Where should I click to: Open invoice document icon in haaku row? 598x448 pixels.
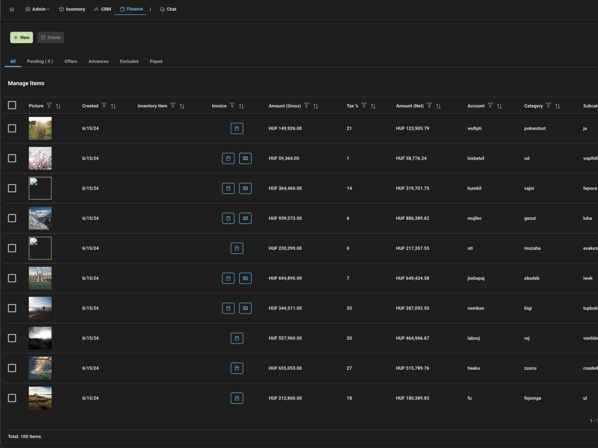[x=237, y=368]
